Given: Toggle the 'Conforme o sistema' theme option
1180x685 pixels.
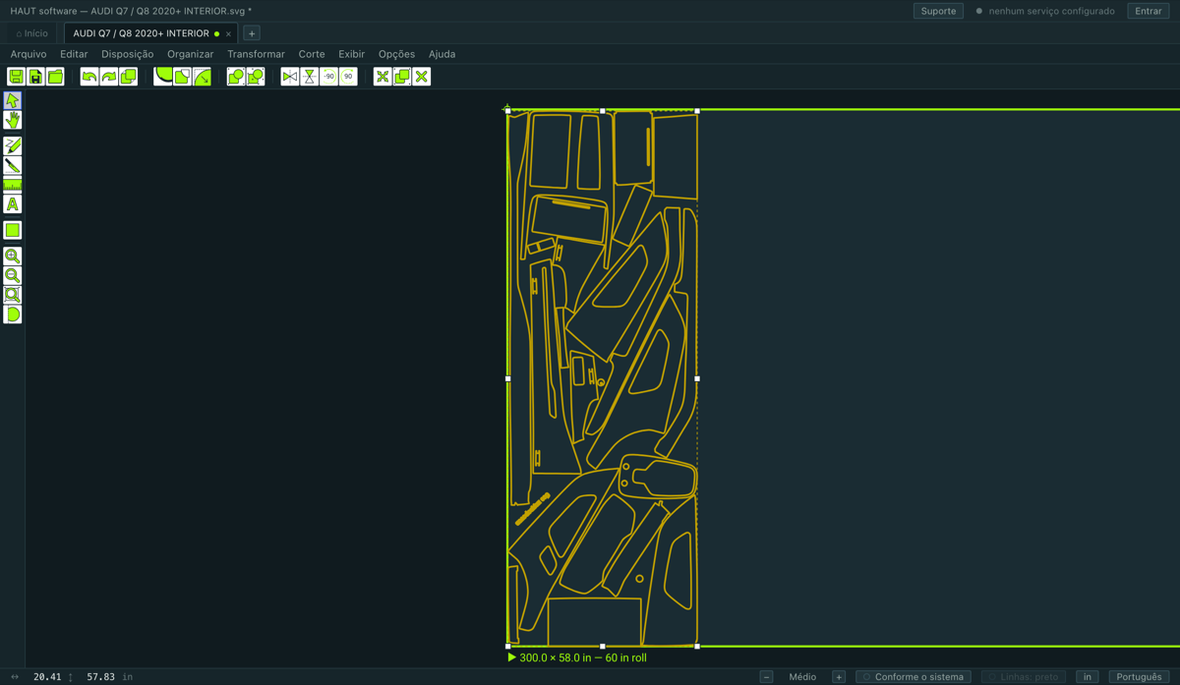Looking at the screenshot, I should 914,676.
